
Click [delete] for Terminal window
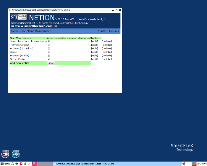click(x=107, y=45)
